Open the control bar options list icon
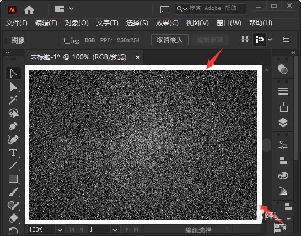Image resolution: width=301 pixels, height=236 pixels. pyautogui.click(x=286, y=40)
